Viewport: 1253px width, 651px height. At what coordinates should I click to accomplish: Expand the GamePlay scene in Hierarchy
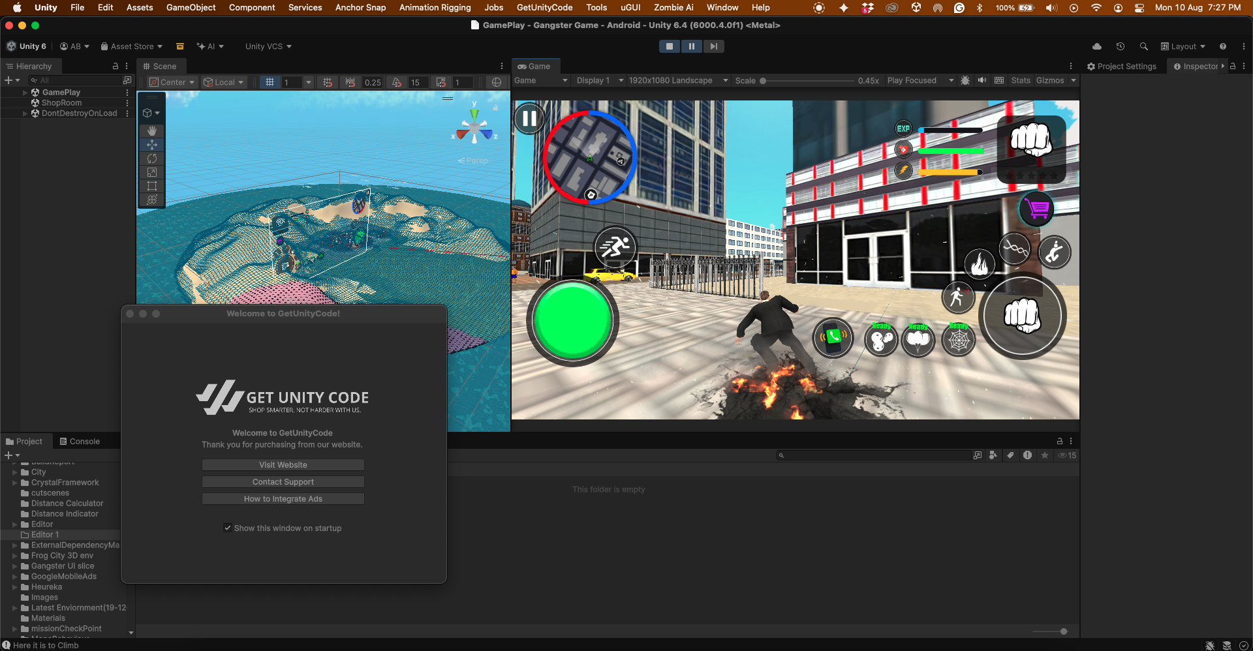click(x=25, y=93)
